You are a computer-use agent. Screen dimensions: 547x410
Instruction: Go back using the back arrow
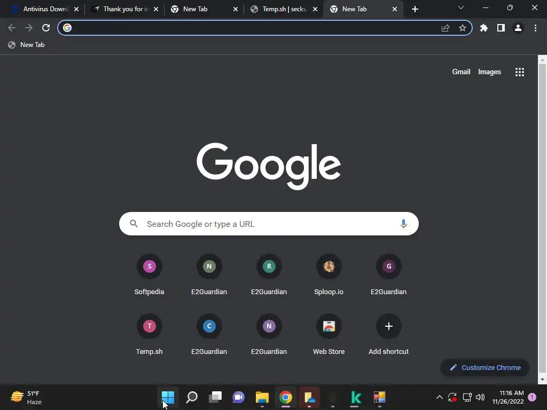pos(12,28)
